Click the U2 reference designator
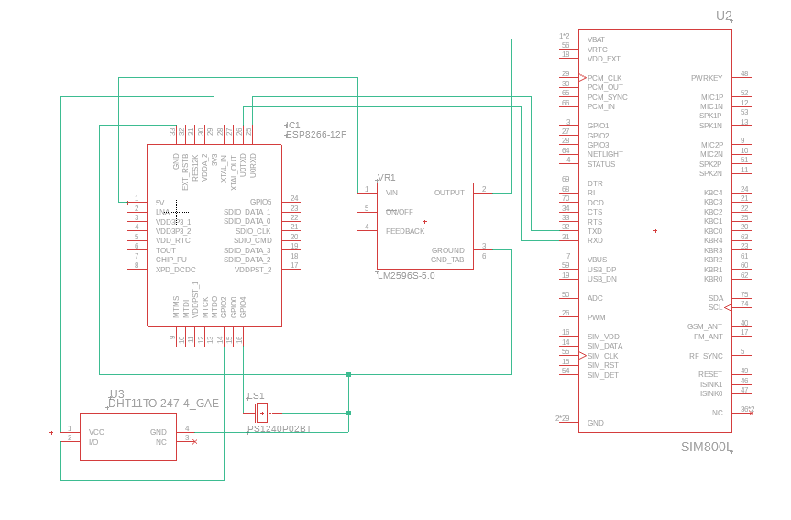The image size is (791, 520). [x=724, y=16]
